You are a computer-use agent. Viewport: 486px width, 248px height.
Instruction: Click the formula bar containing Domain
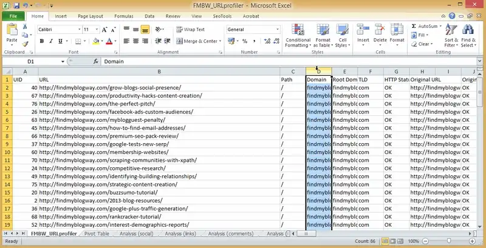[x=289, y=61]
